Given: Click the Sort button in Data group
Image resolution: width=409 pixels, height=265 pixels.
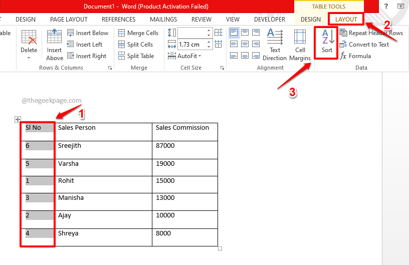Looking at the screenshot, I should (327, 41).
